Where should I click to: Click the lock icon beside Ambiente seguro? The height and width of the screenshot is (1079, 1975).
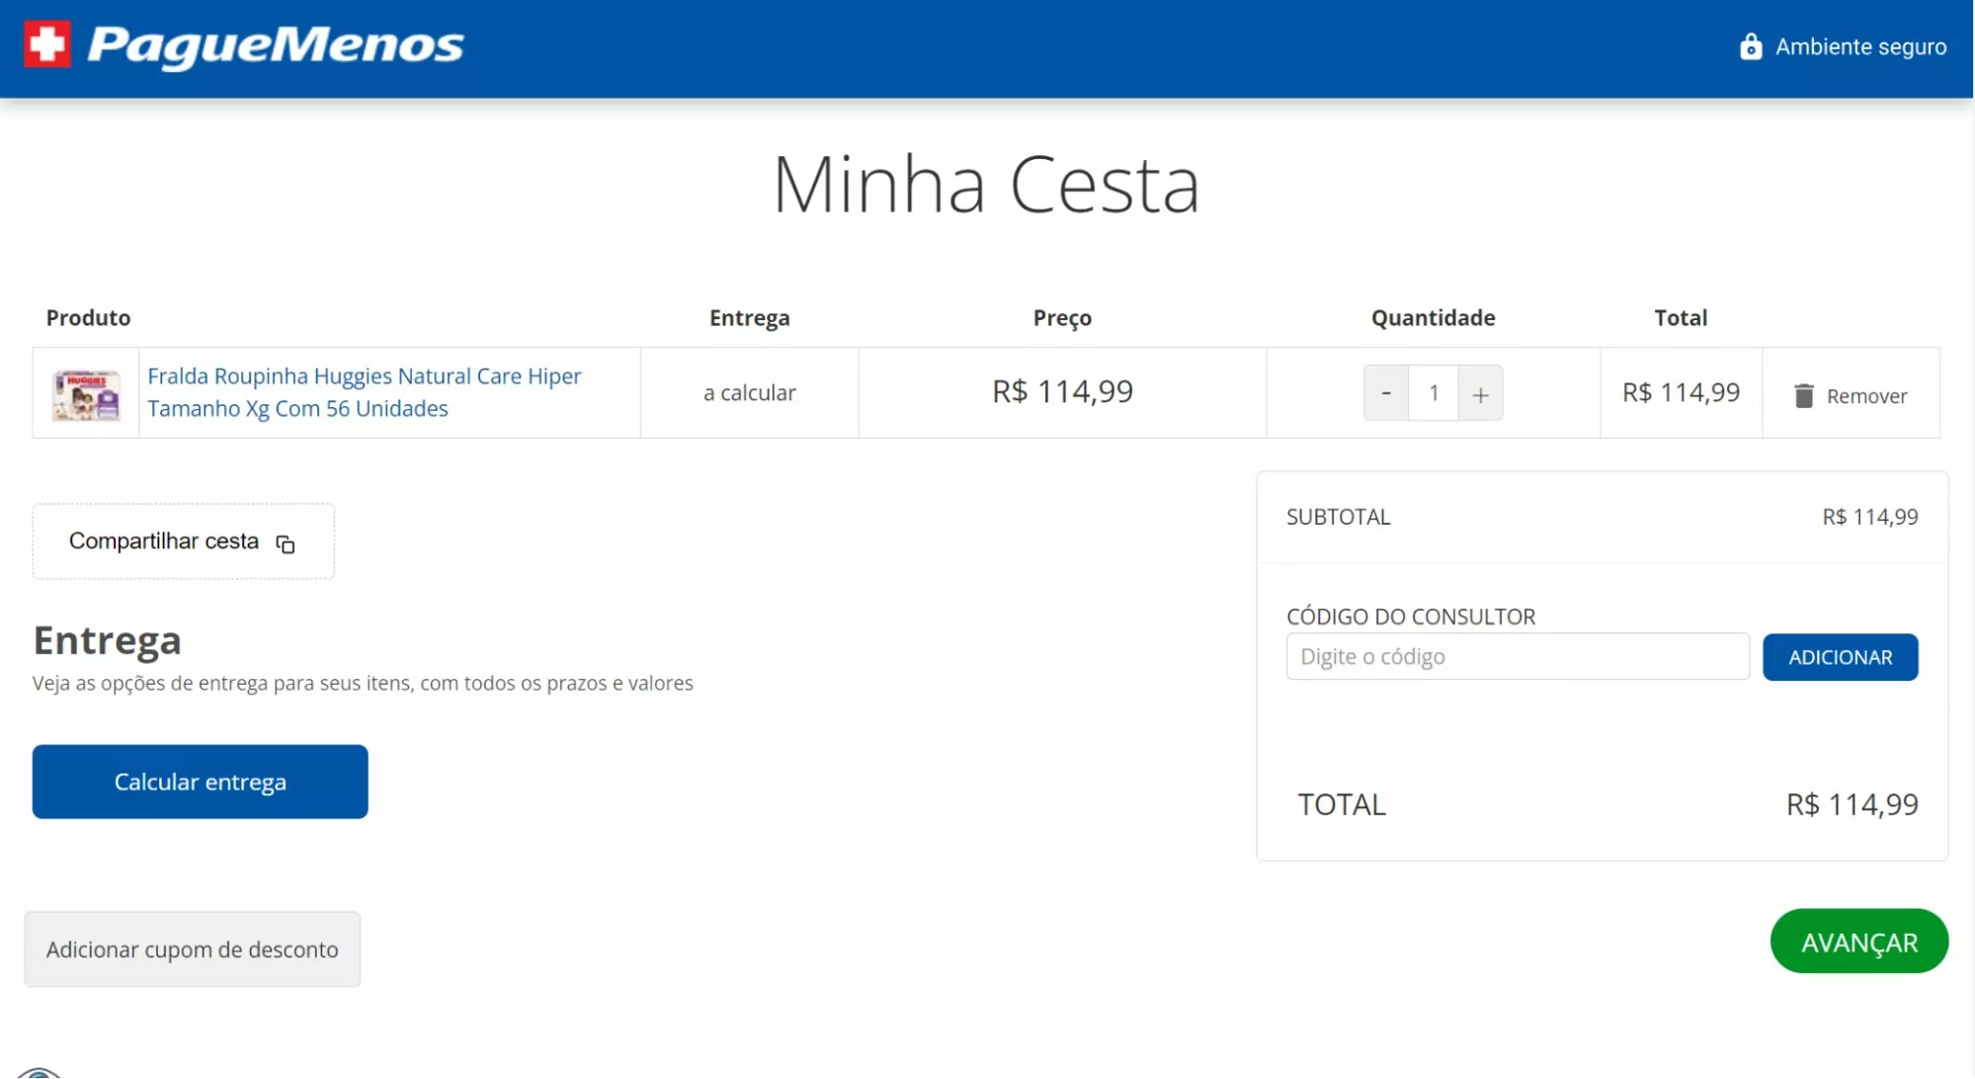1750,45
